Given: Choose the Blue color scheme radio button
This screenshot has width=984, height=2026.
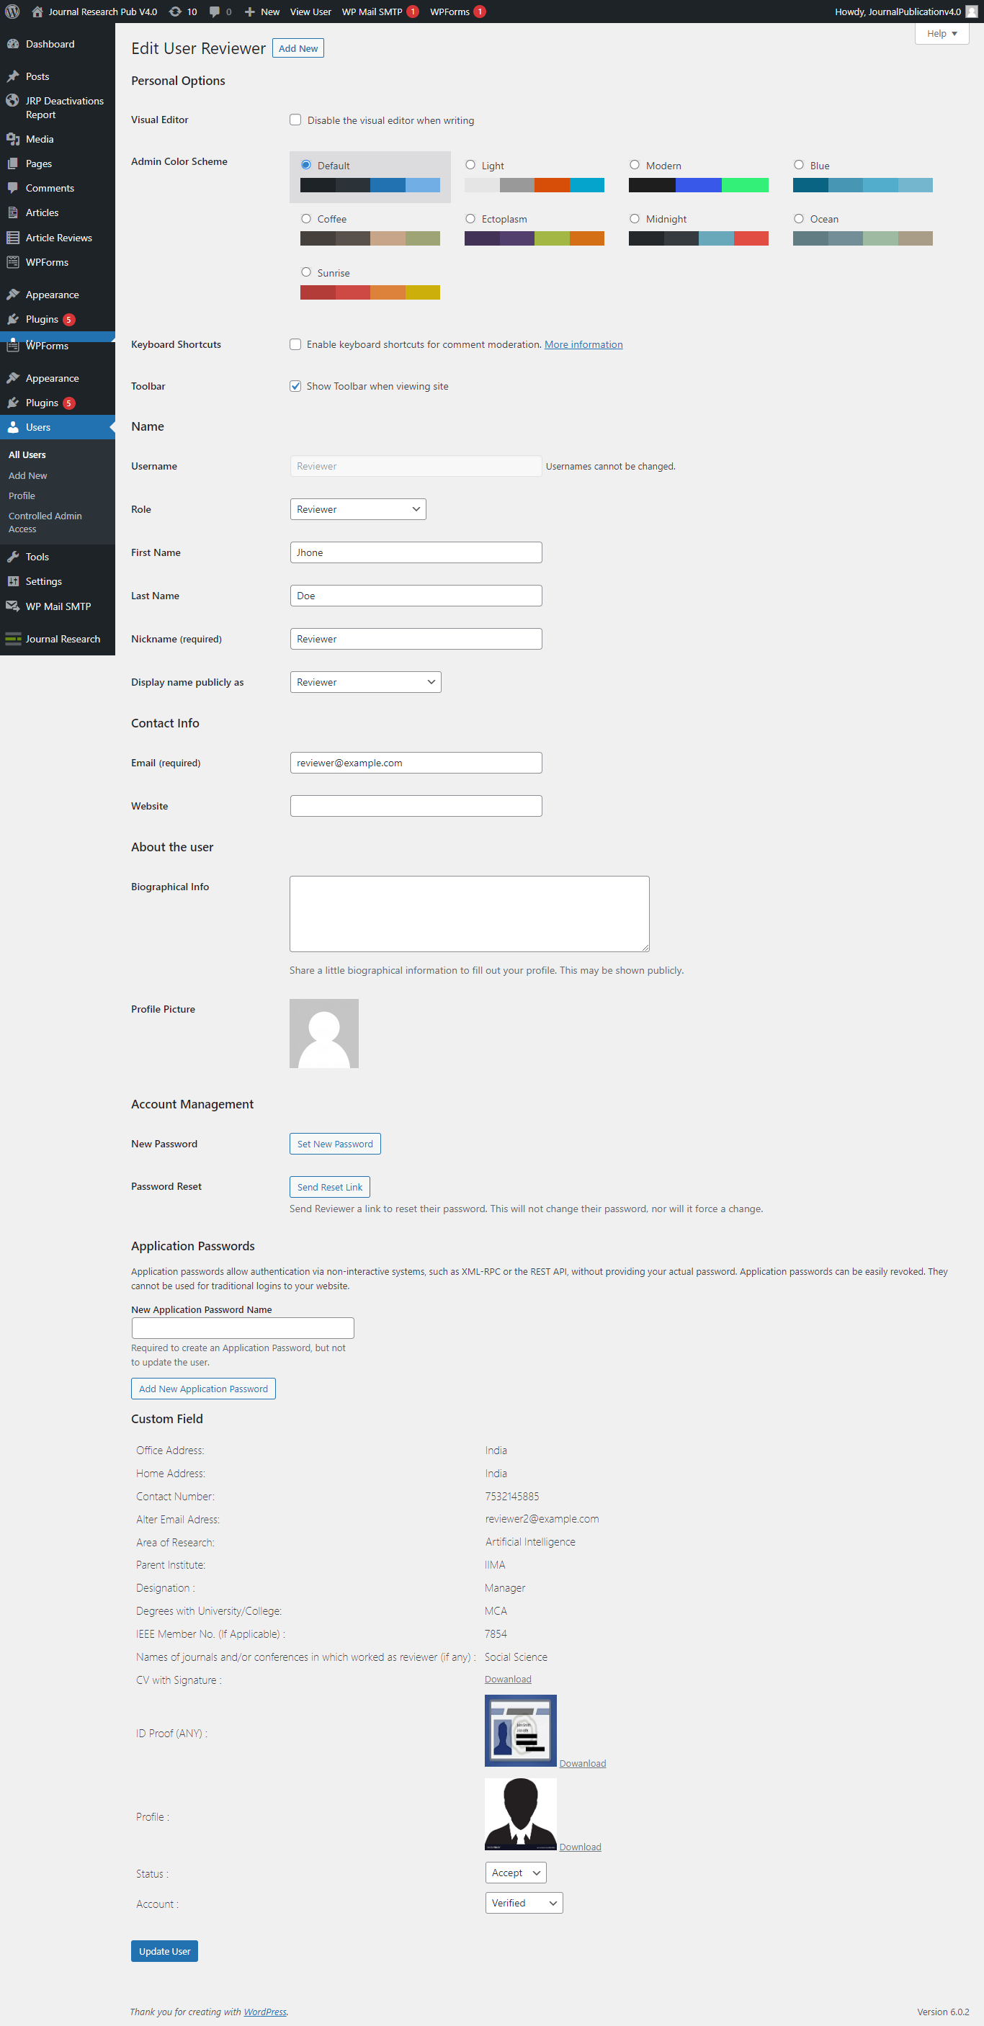Looking at the screenshot, I should pos(799,165).
